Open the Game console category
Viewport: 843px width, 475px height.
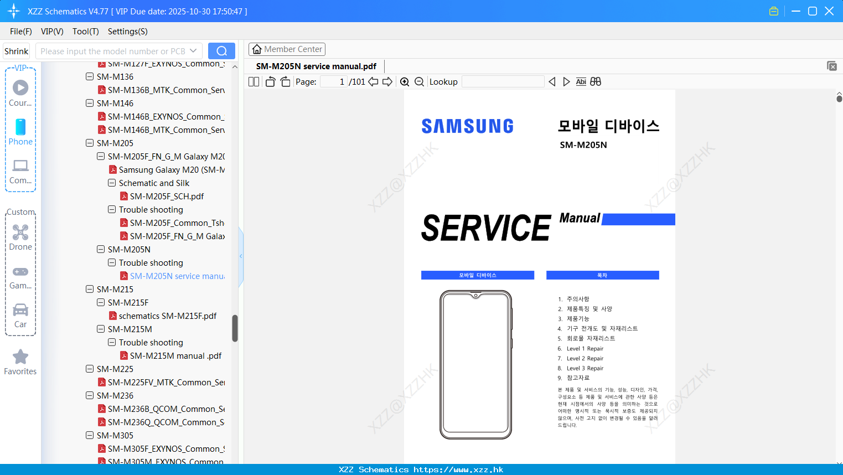click(x=20, y=277)
